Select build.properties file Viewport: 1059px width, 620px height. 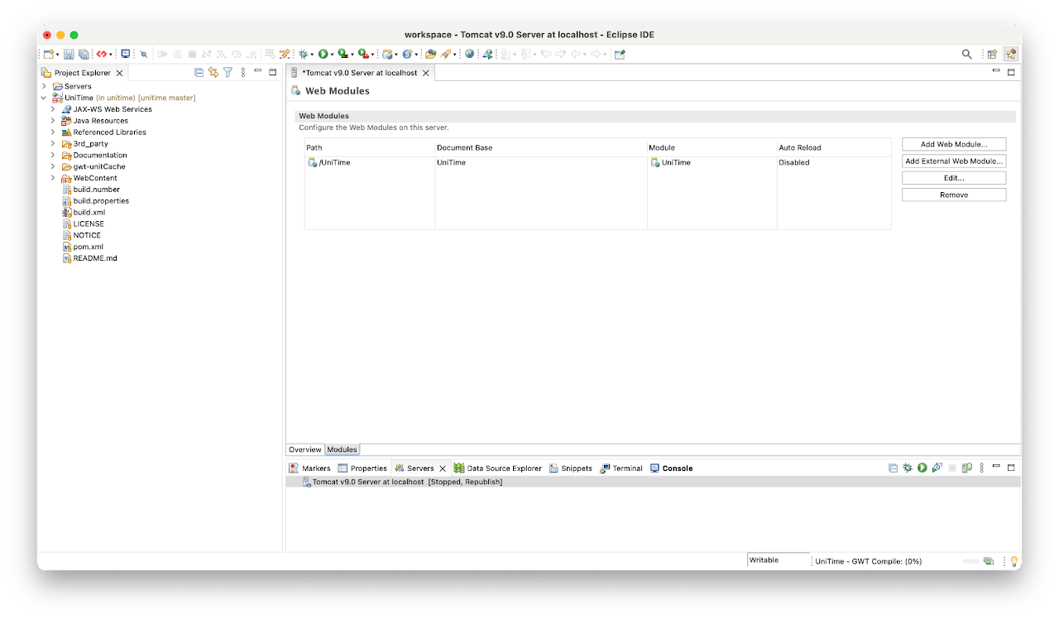[95, 201]
